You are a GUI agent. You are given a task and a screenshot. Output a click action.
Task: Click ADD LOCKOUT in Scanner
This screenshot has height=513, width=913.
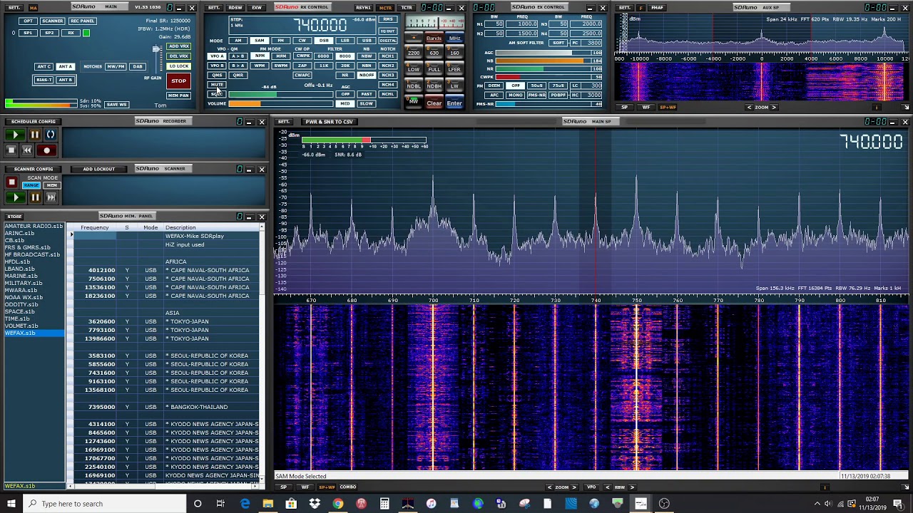[98, 170]
